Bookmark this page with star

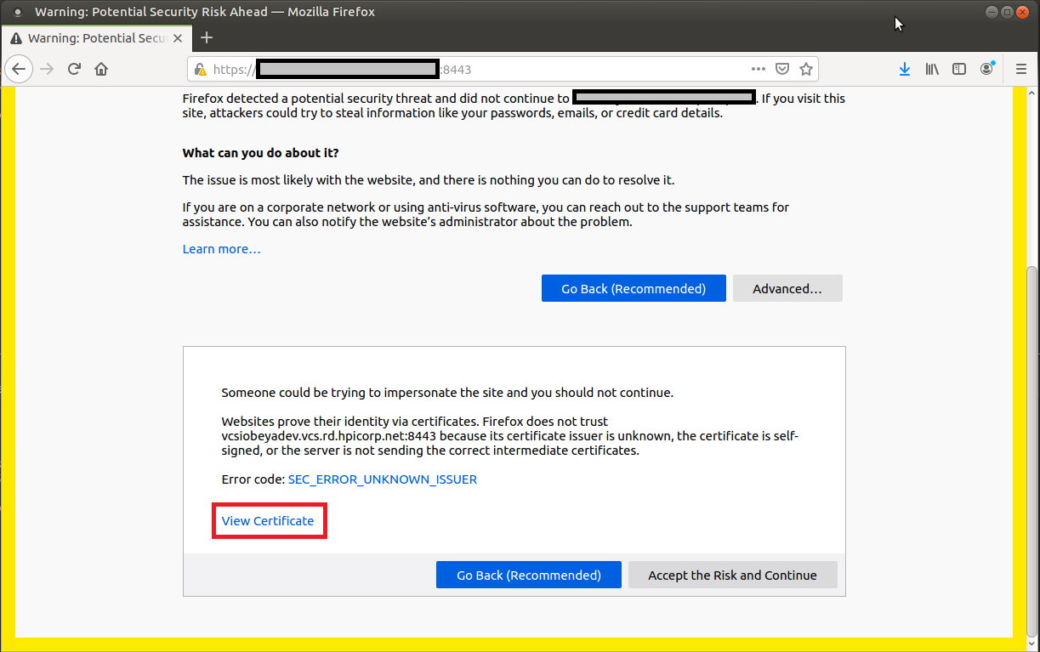806,69
